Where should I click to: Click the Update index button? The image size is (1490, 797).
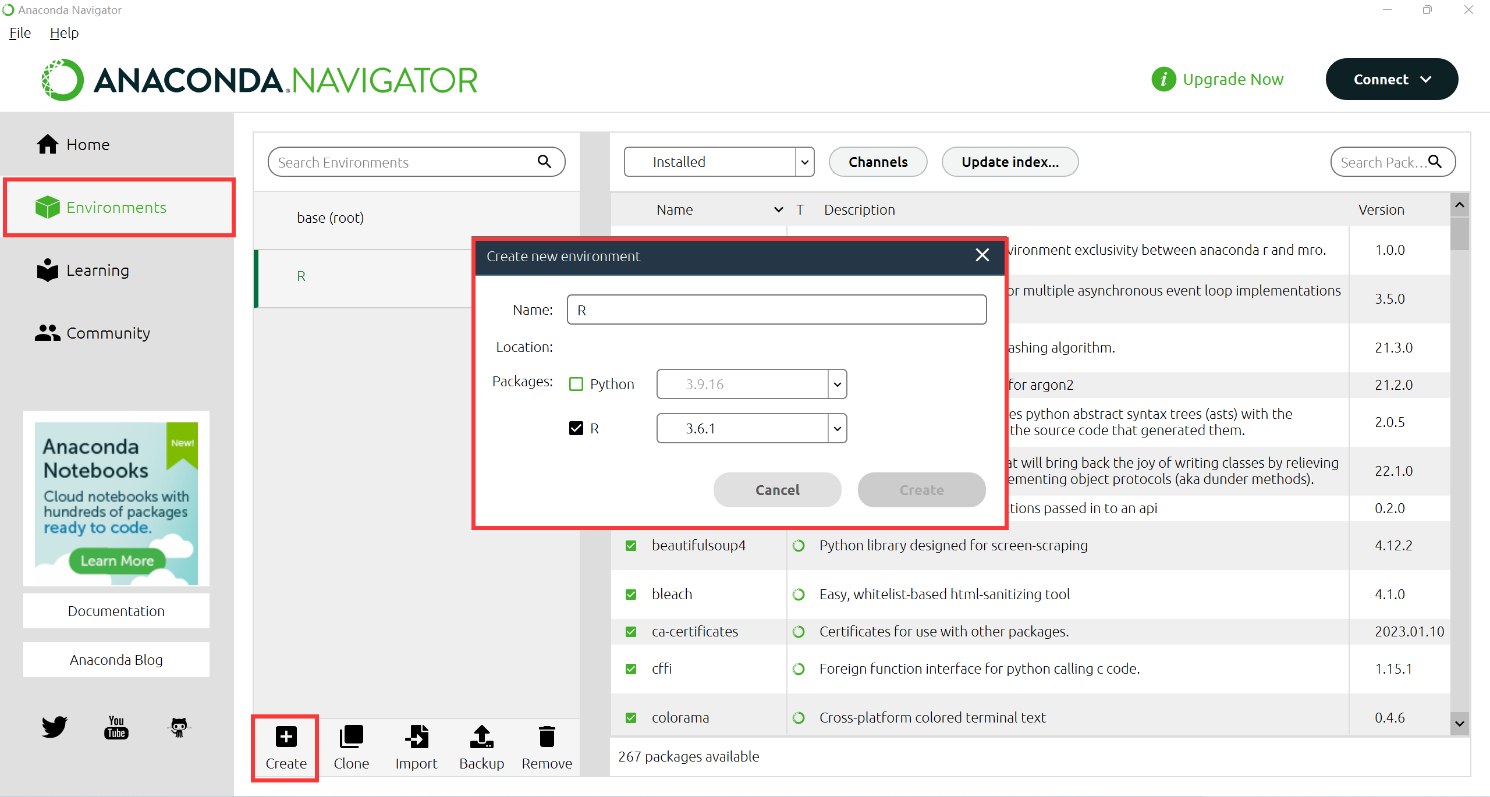[x=1010, y=162]
